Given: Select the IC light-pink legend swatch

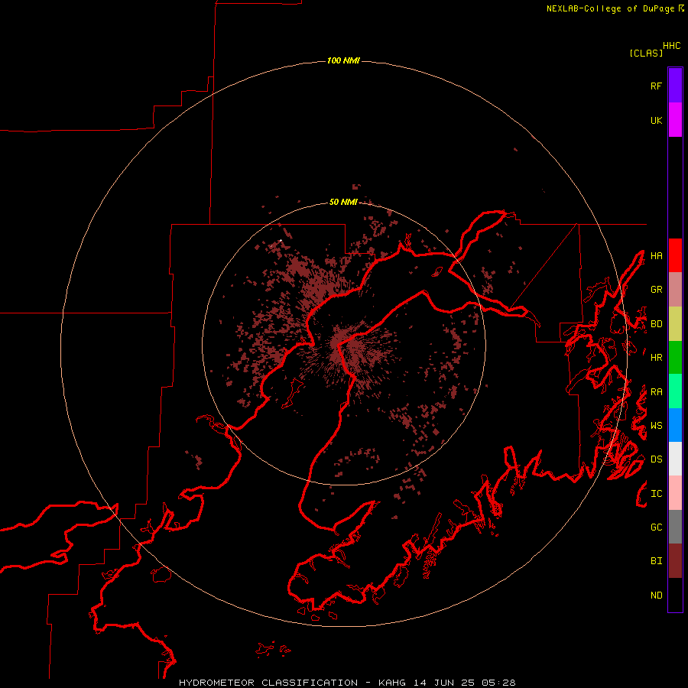Looking at the screenshot, I should pyautogui.click(x=675, y=493).
